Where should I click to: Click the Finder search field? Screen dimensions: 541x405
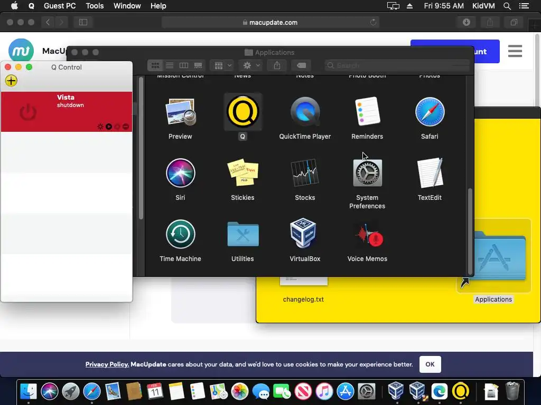(x=397, y=65)
